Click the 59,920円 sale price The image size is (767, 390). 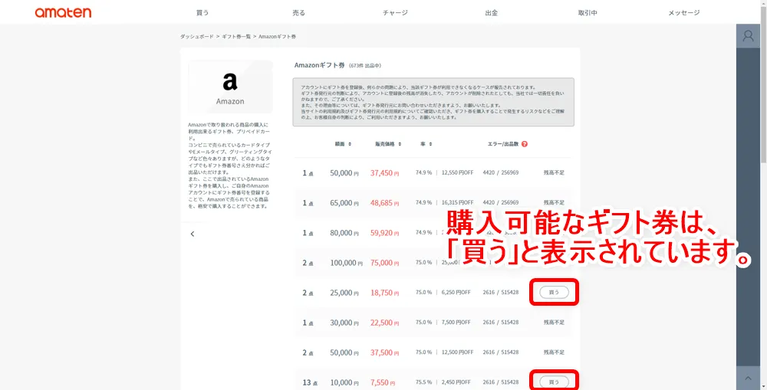tap(384, 233)
